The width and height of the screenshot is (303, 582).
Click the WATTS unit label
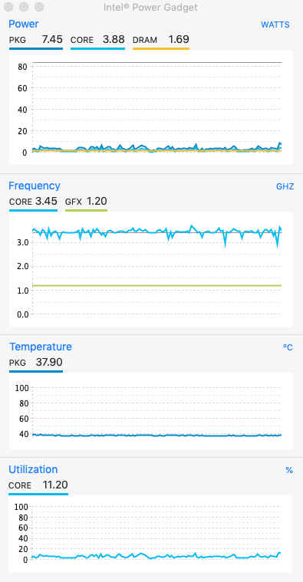pyautogui.click(x=275, y=25)
